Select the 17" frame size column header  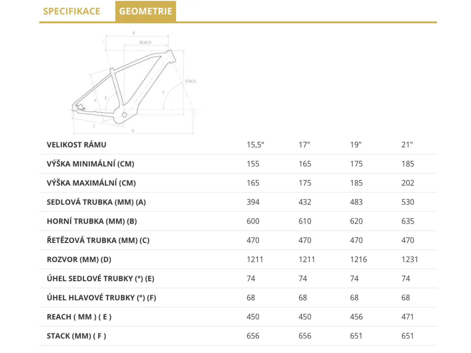tap(304, 145)
